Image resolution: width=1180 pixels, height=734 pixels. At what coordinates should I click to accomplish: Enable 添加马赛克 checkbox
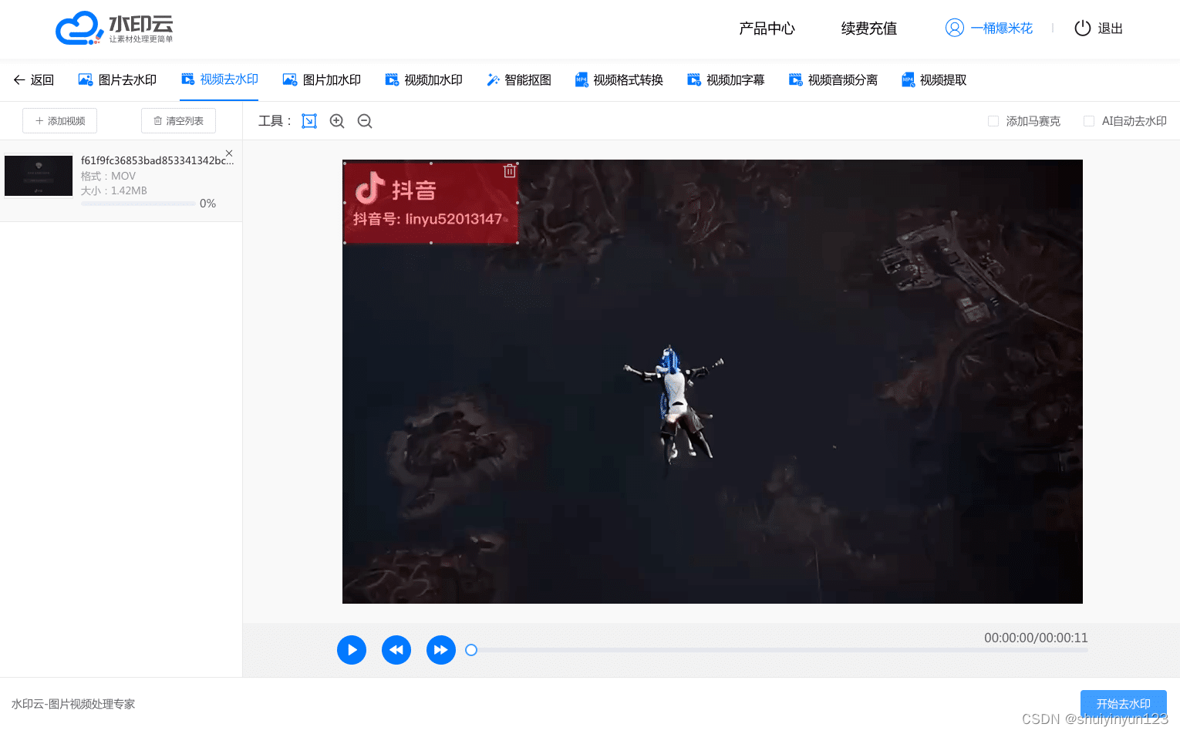click(993, 121)
